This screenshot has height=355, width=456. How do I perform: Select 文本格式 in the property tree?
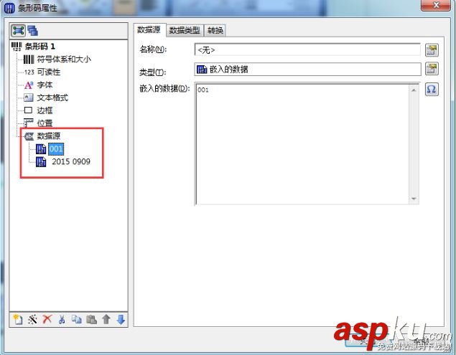coord(52,98)
